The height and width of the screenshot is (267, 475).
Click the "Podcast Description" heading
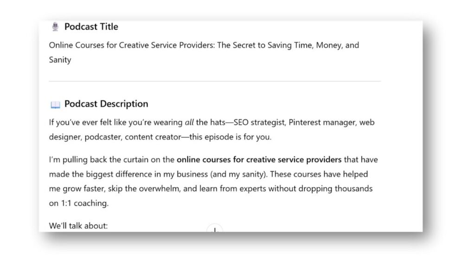[x=106, y=104]
